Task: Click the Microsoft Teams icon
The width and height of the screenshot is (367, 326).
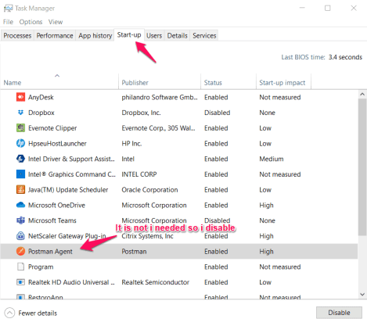Action: (x=20, y=220)
